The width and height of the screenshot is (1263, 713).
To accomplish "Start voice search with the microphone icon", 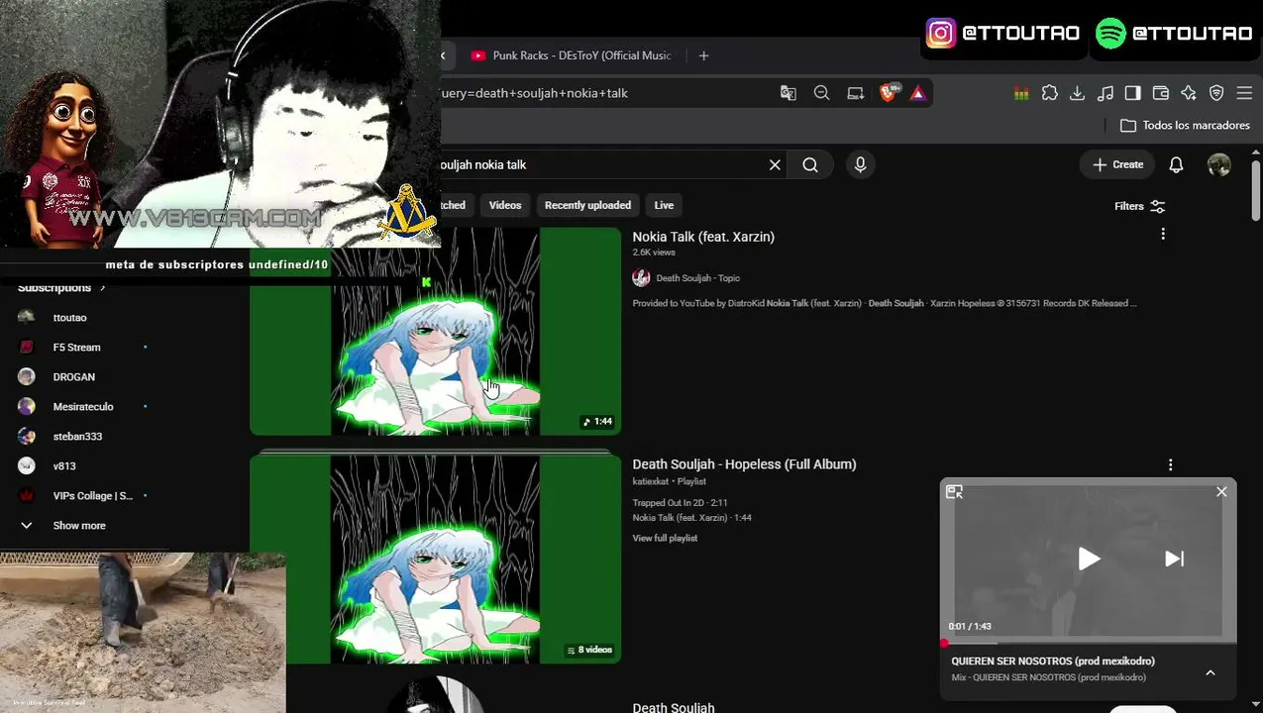I will (x=860, y=165).
